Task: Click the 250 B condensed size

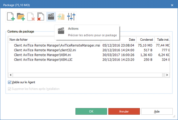Action: pos(148,60)
